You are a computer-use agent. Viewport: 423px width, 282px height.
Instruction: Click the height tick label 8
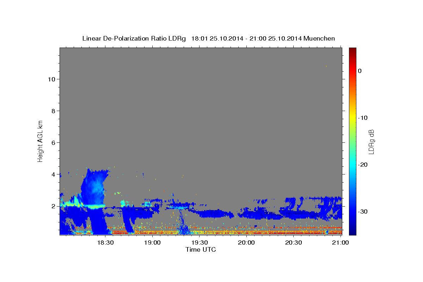pos(53,111)
